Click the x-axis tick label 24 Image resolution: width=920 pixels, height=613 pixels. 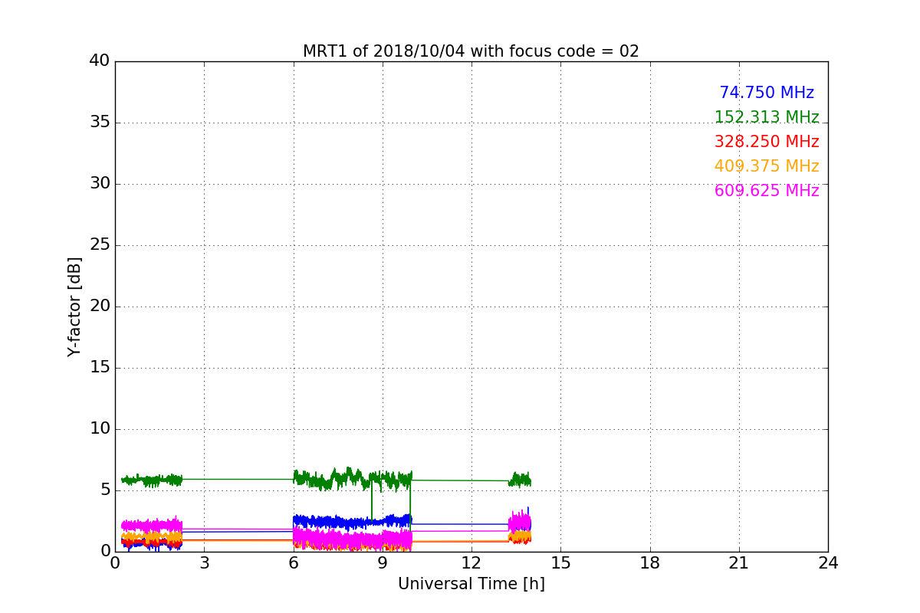[x=828, y=562]
